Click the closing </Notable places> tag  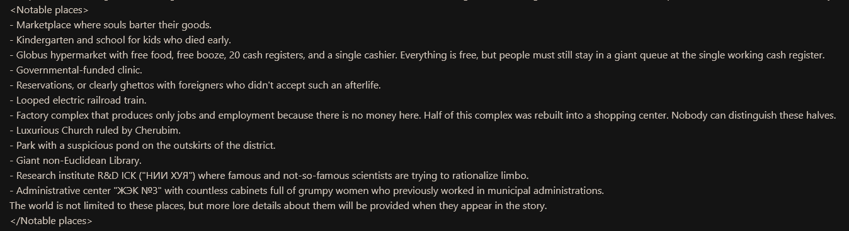tap(51, 221)
